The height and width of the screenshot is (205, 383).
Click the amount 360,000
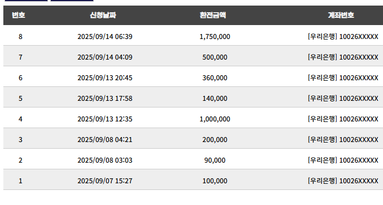click(x=215, y=78)
